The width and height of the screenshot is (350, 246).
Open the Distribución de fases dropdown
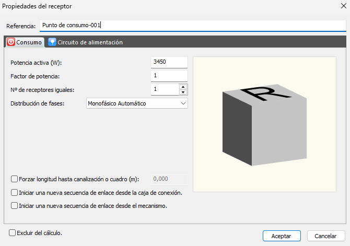click(x=136, y=103)
